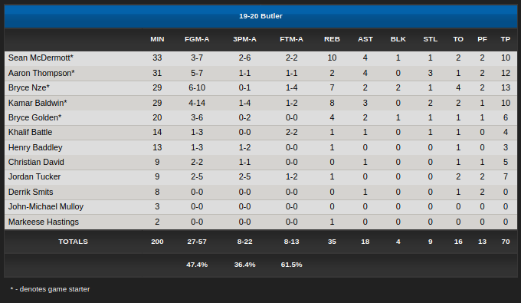Click Henry Baddley row name
Screen dimensions: 521x303
click(x=35, y=148)
